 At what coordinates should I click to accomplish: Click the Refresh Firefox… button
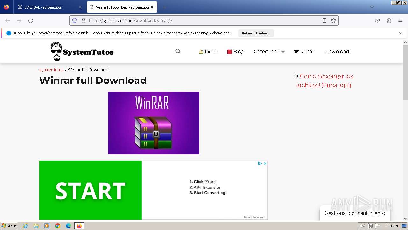[256, 33]
